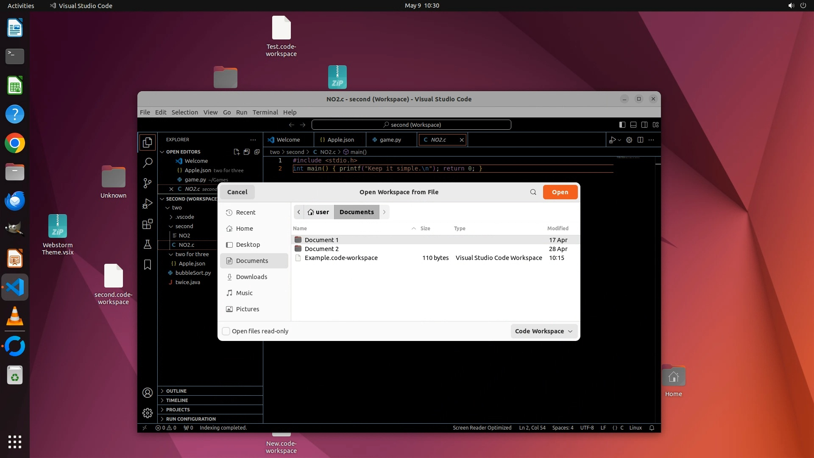Click the notifications bell in status bar
The width and height of the screenshot is (814, 458).
652,428
